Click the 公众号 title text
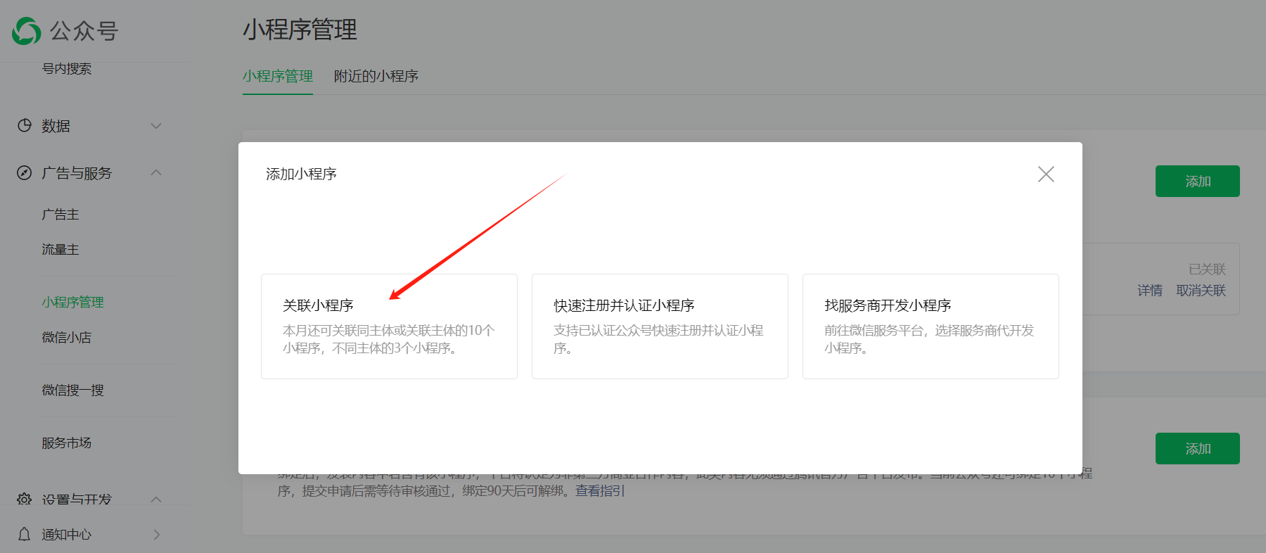The height and width of the screenshot is (553, 1266). tap(84, 31)
